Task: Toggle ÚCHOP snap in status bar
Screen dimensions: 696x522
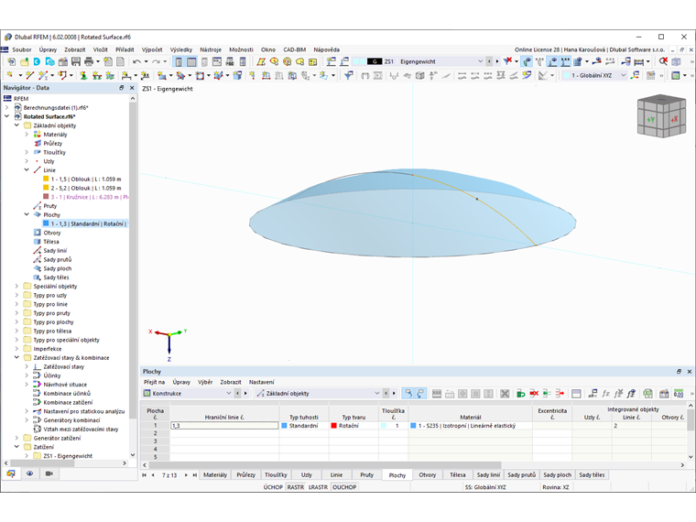Action: tap(273, 487)
